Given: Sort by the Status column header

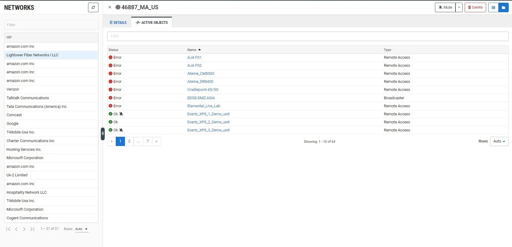Looking at the screenshot, I should pos(113,50).
